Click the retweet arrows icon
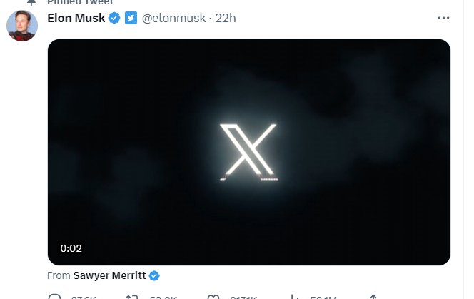 [131, 297]
